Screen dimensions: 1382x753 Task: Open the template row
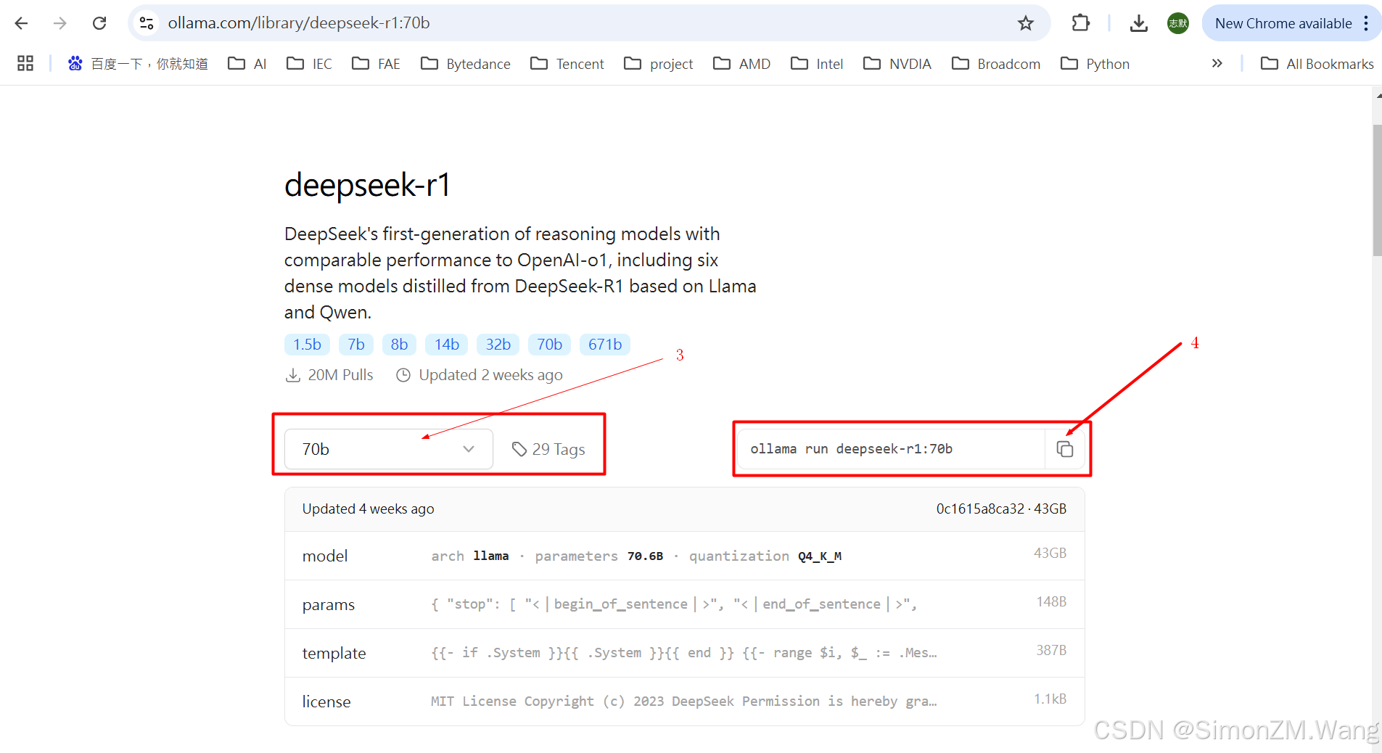pyautogui.click(x=685, y=653)
